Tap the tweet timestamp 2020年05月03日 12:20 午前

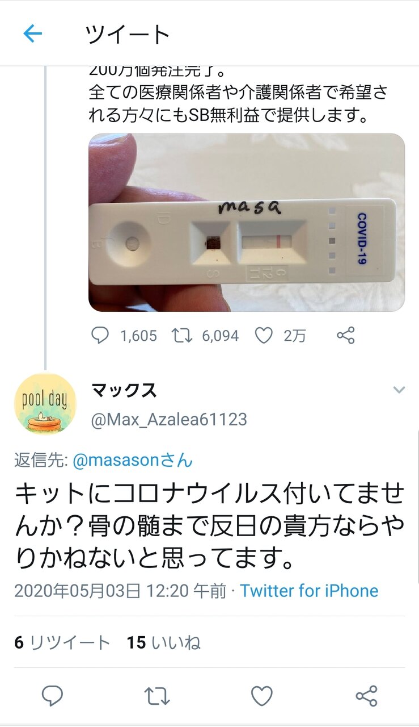(120, 591)
